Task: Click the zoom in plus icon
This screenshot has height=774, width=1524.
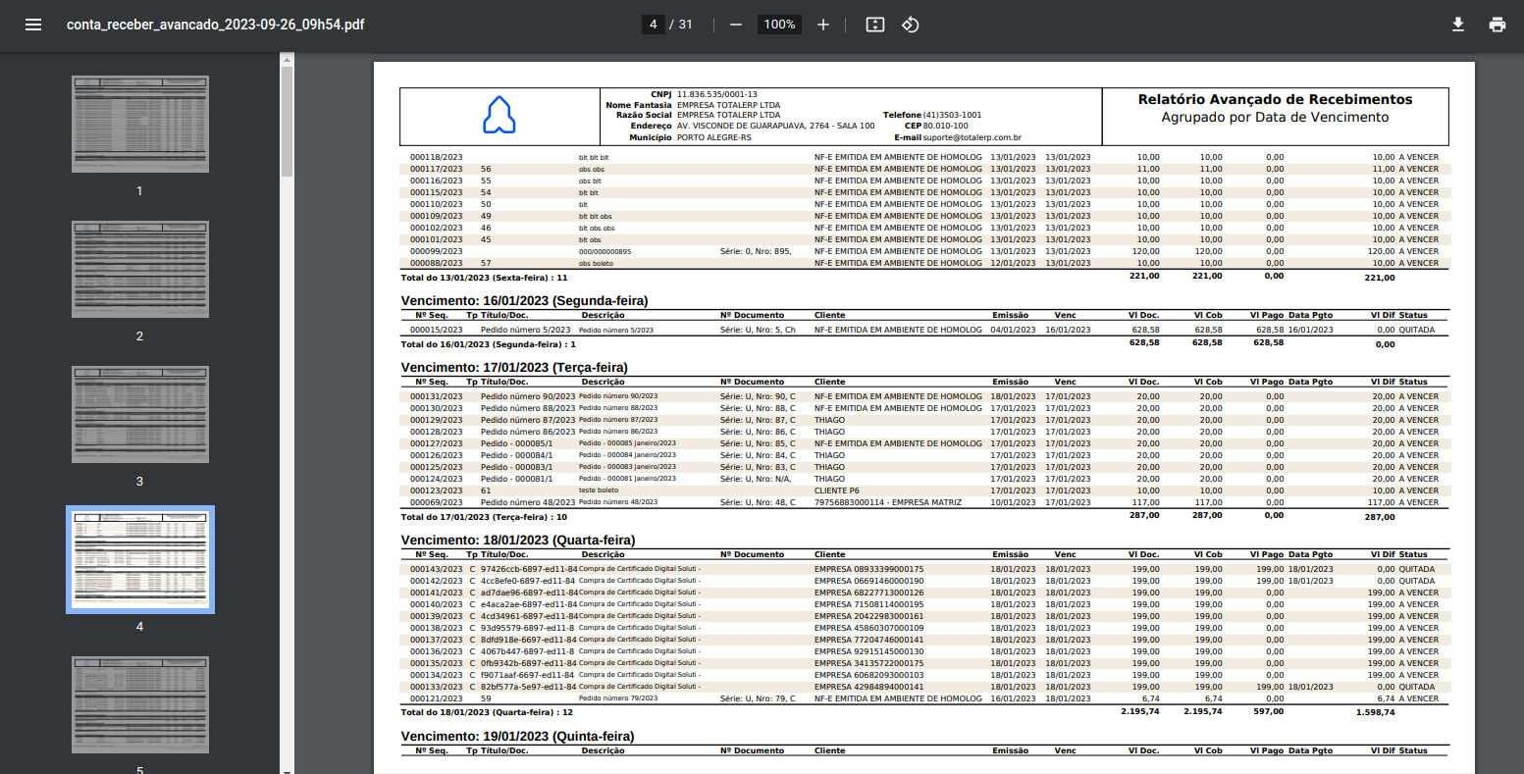Action: tap(823, 25)
